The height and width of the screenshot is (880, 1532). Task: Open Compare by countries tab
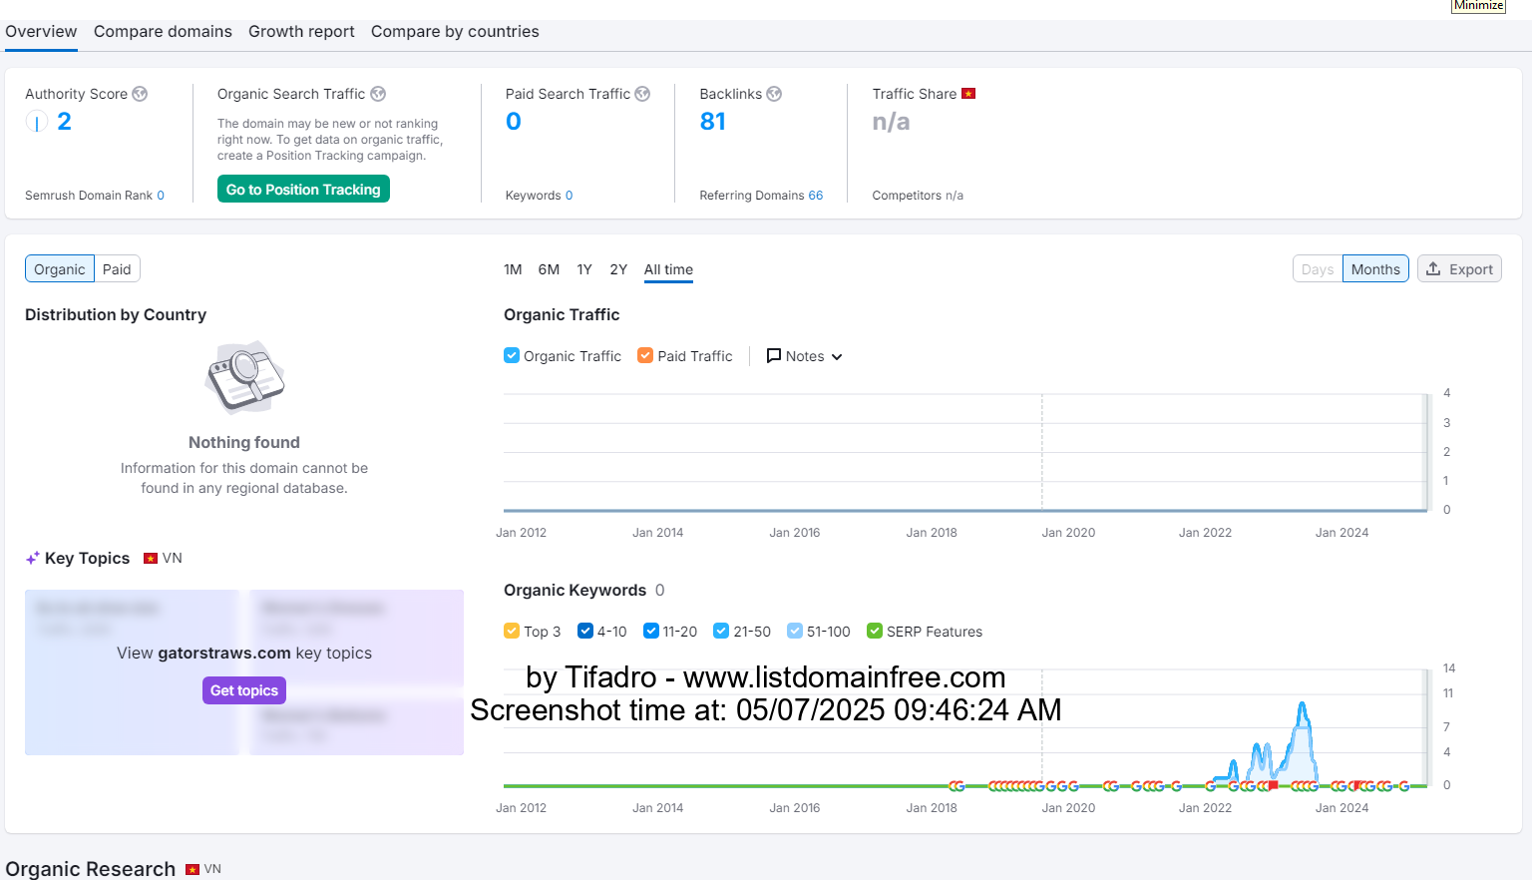pyautogui.click(x=455, y=32)
